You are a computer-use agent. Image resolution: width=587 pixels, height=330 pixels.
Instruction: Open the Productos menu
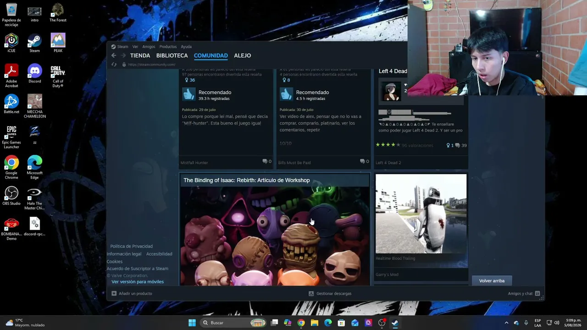tap(168, 46)
